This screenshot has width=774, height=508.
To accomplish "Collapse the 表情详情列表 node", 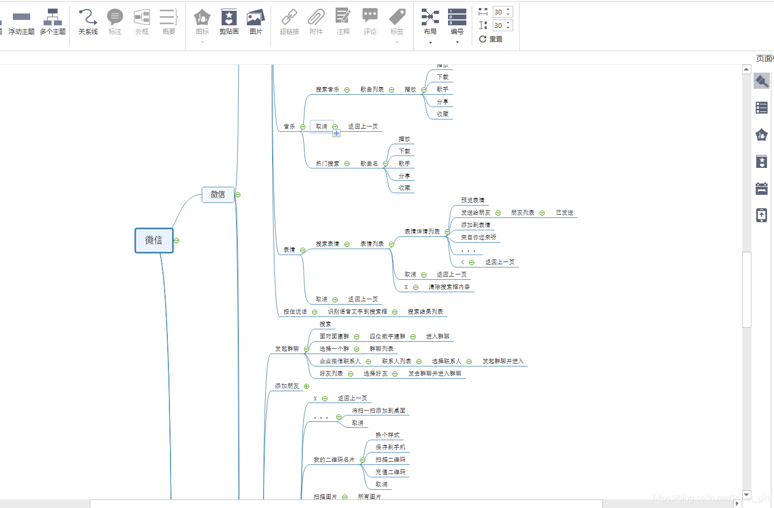I will (x=448, y=232).
